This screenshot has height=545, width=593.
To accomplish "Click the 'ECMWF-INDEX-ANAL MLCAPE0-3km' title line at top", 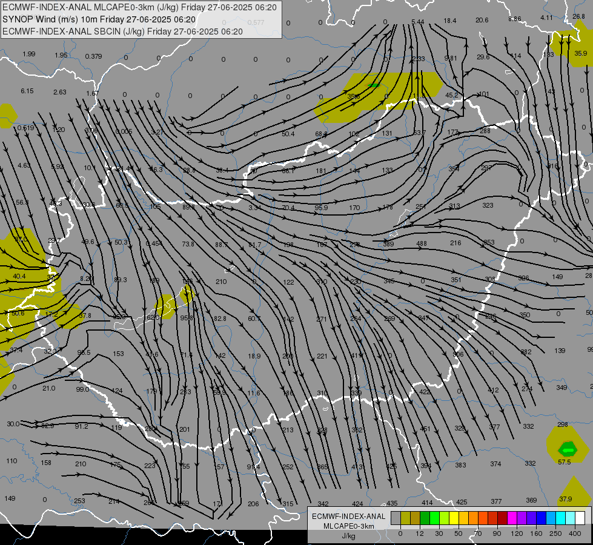I will click(x=139, y=7).
